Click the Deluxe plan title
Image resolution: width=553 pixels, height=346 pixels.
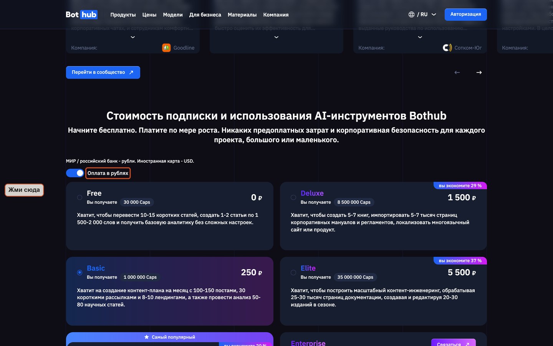(312, 193)
